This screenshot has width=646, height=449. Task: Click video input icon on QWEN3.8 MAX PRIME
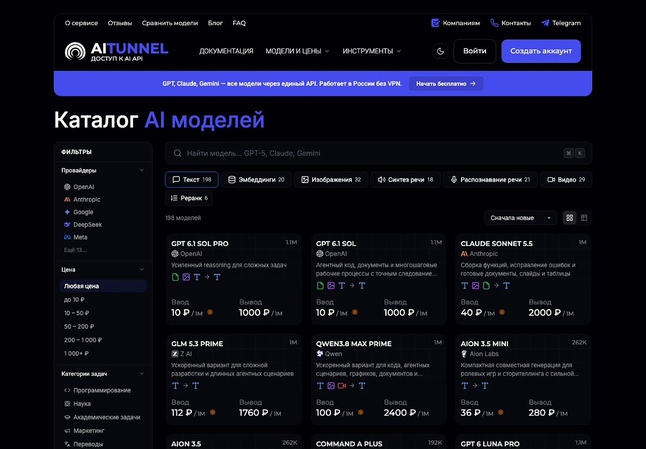pyautogui.click(x=341, y=386)
